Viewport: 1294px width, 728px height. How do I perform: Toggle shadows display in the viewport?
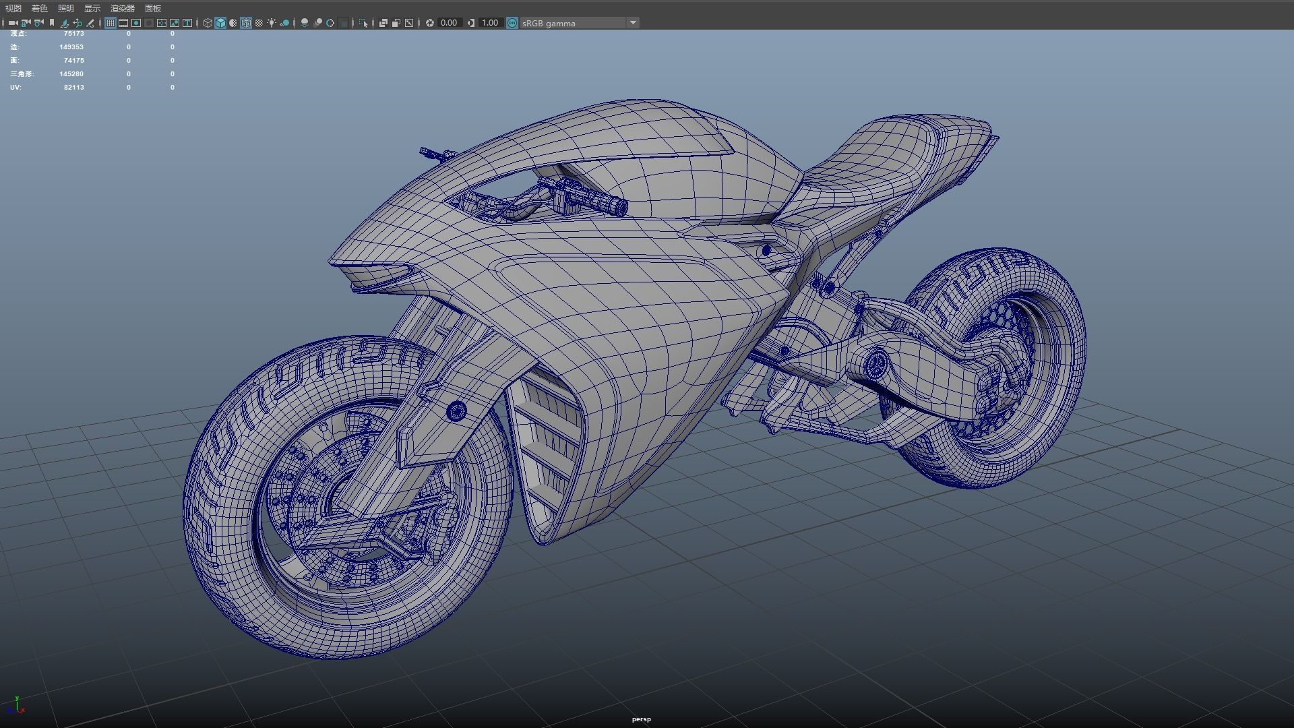[x=285, y=22]
